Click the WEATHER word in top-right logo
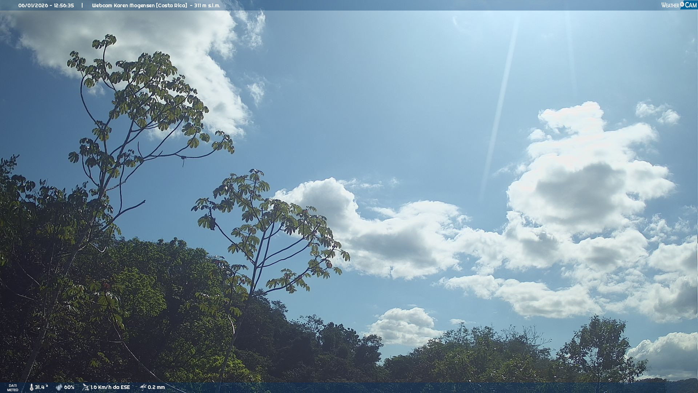The width and height of the screenshot is (698, 393). click(670, 5)
